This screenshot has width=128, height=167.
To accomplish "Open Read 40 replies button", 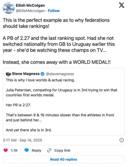I will point(63,159).
